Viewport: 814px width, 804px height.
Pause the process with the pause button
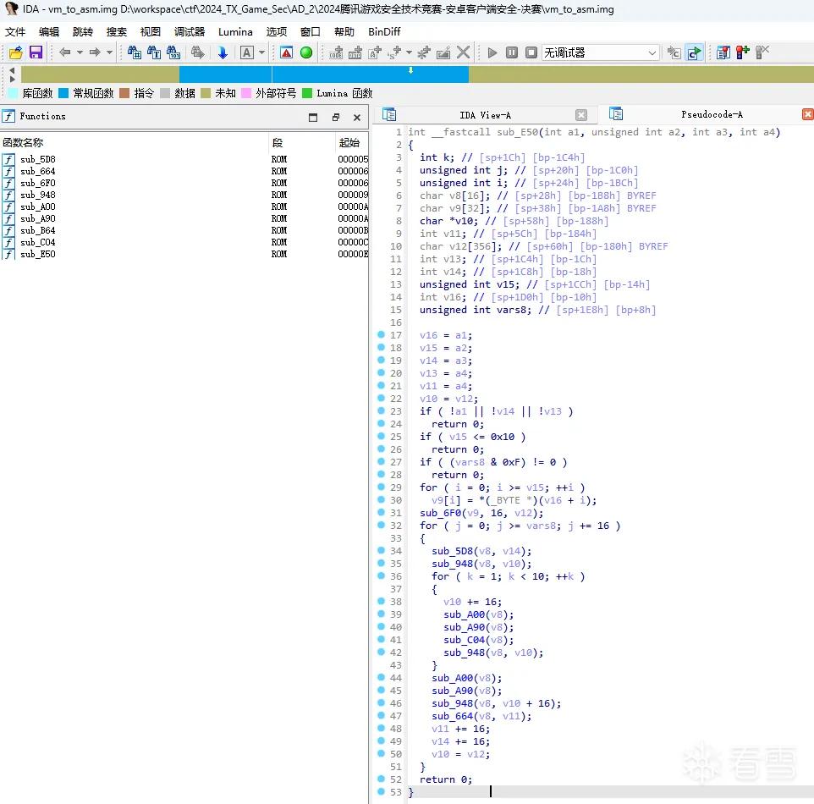[x=512, y=52]
